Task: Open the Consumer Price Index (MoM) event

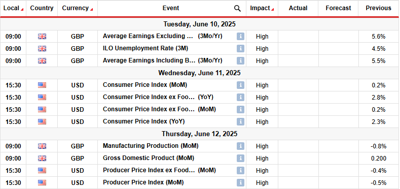Action: pyautogui.click(x=145, y=85)
